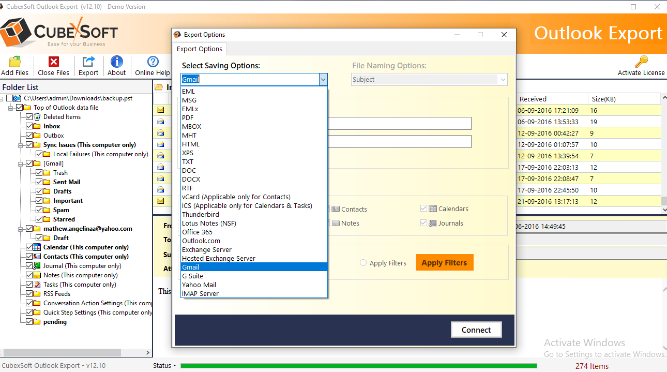The image size is (667, 372).
Task: Click the orange Apply Filters button
Action: [x=444, y=262]
